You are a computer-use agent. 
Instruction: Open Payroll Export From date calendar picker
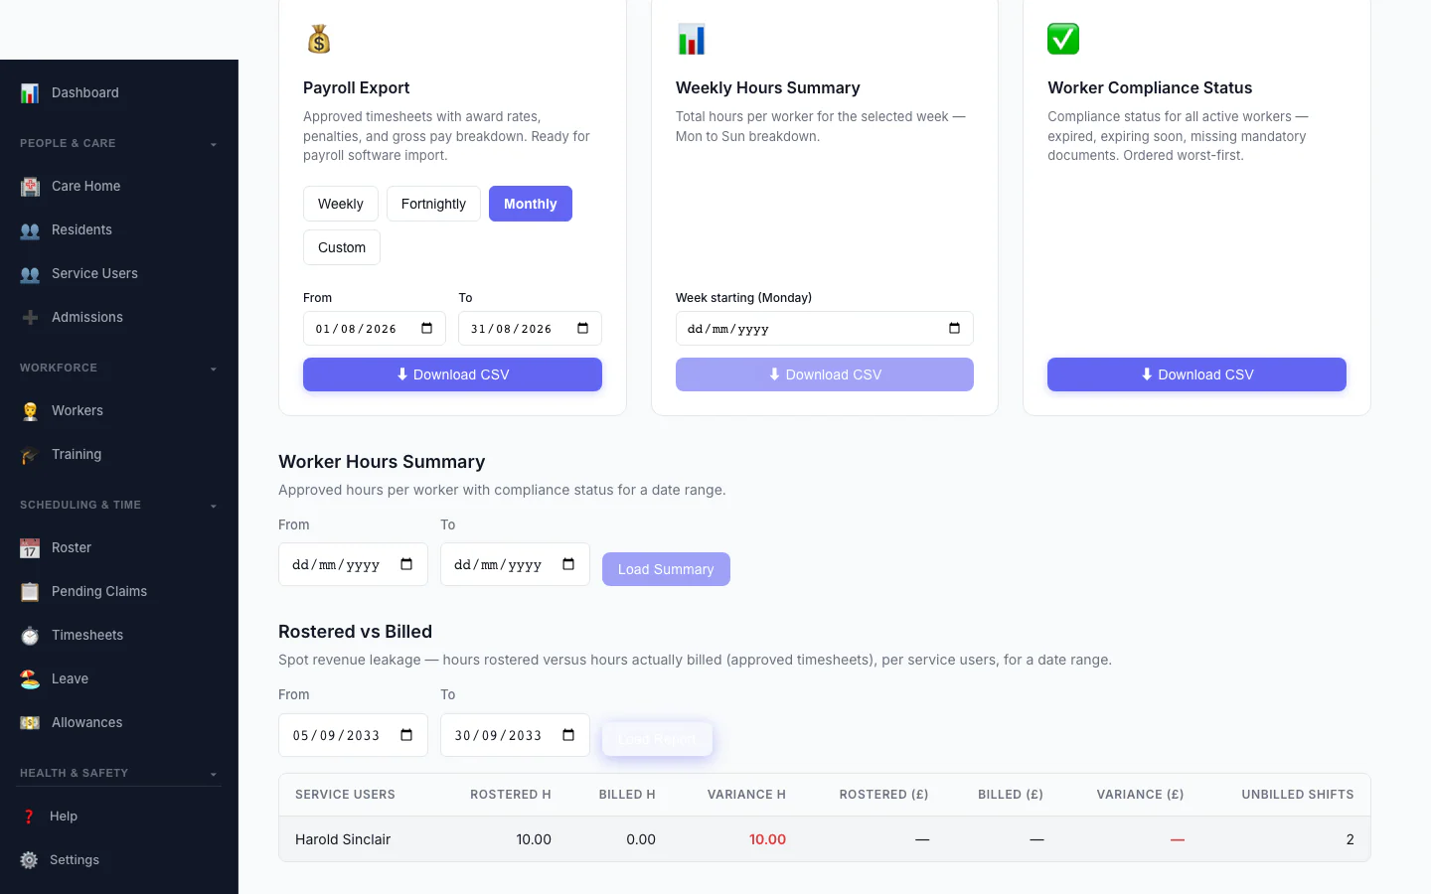pos(427,329)
